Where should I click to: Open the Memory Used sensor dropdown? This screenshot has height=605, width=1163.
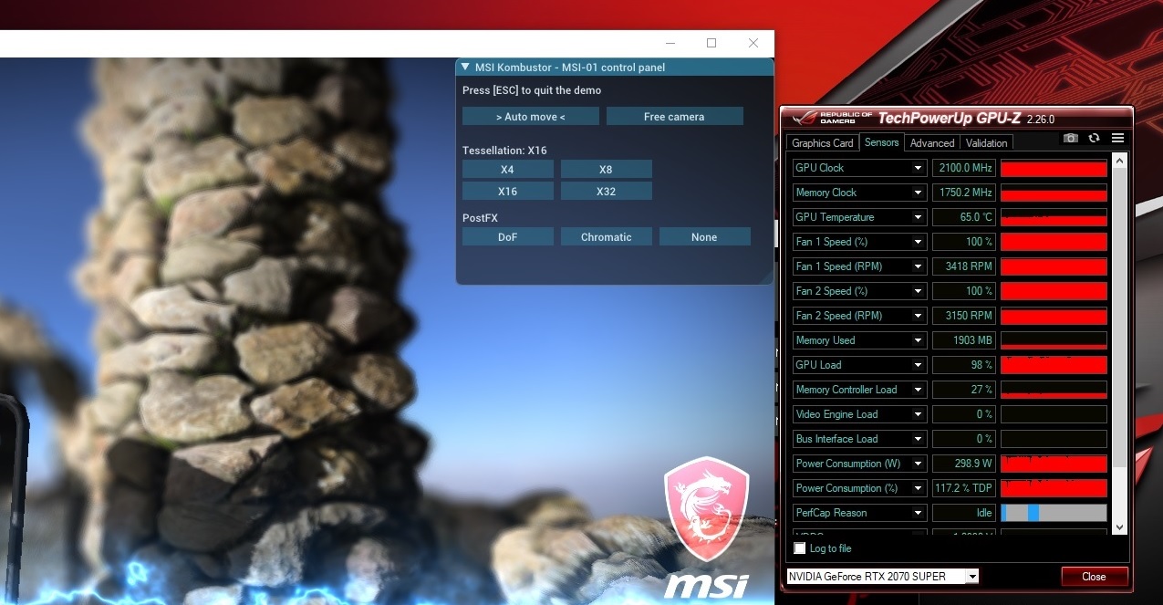(919, 340)
